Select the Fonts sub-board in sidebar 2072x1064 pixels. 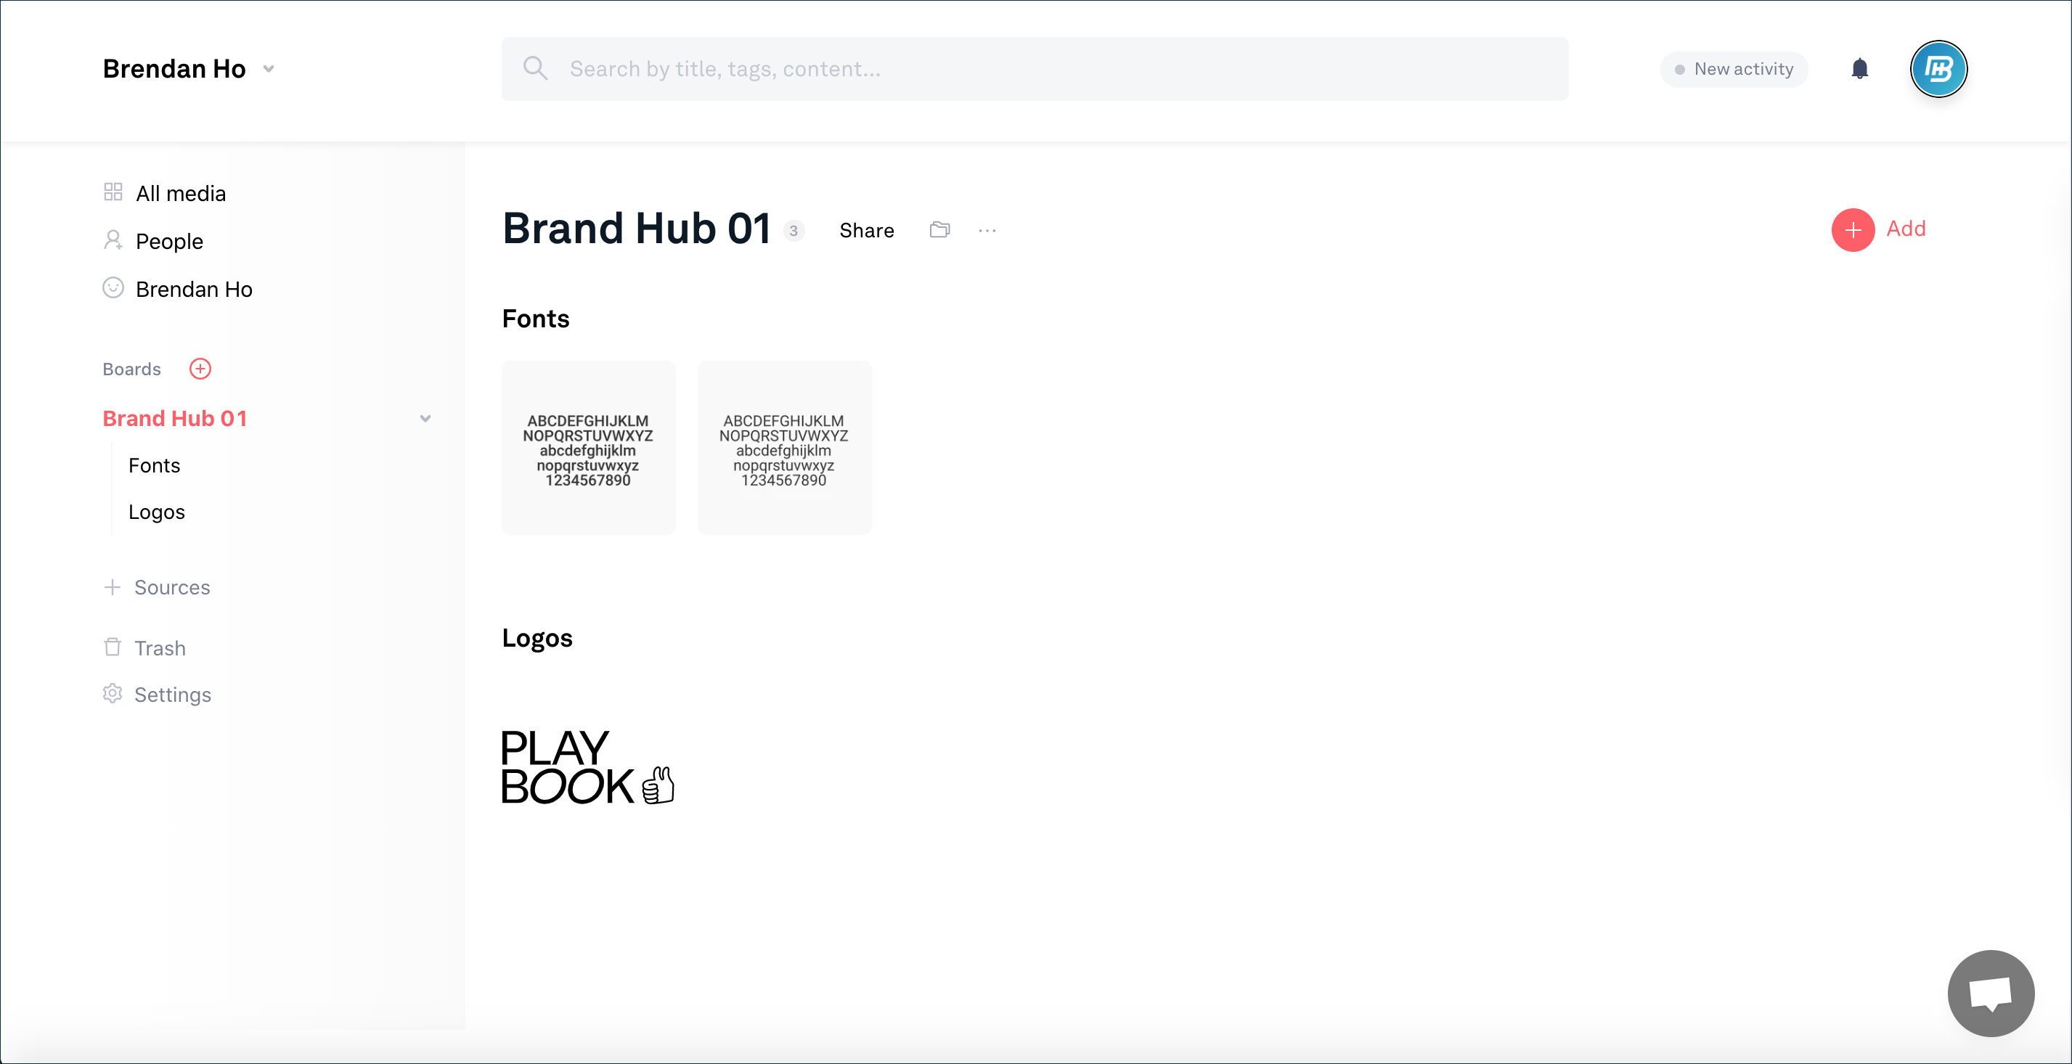tap(155, 465)
